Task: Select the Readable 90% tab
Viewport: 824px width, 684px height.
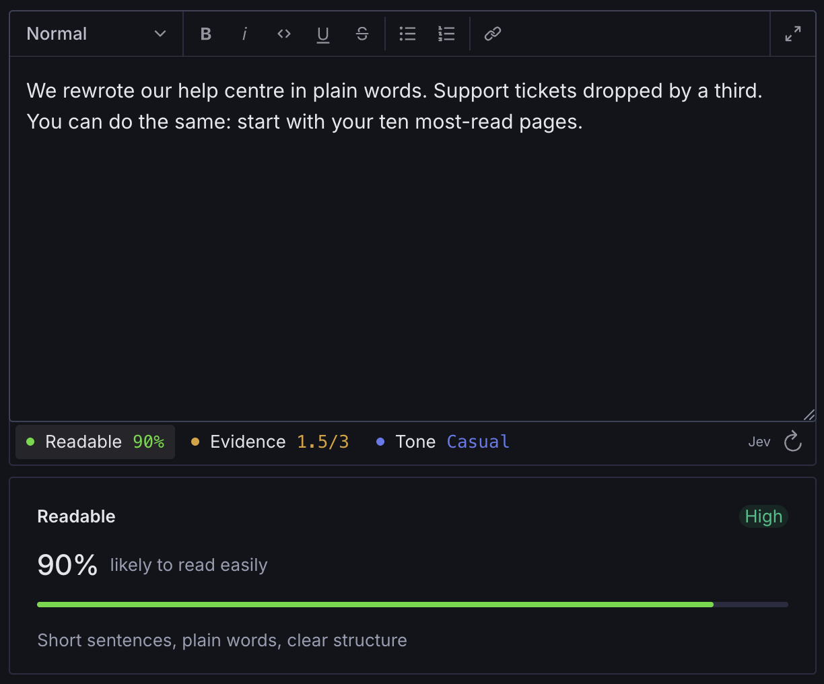Action: pos(95,442)
